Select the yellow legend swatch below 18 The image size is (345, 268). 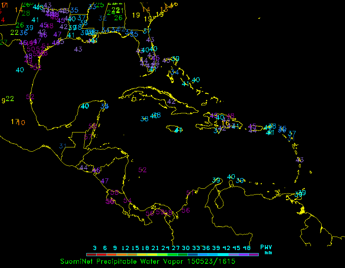(x=142, y=254)
